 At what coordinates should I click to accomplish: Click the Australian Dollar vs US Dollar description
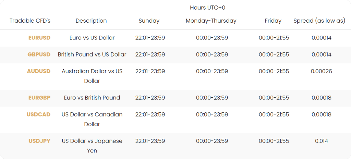click(92, 76)
